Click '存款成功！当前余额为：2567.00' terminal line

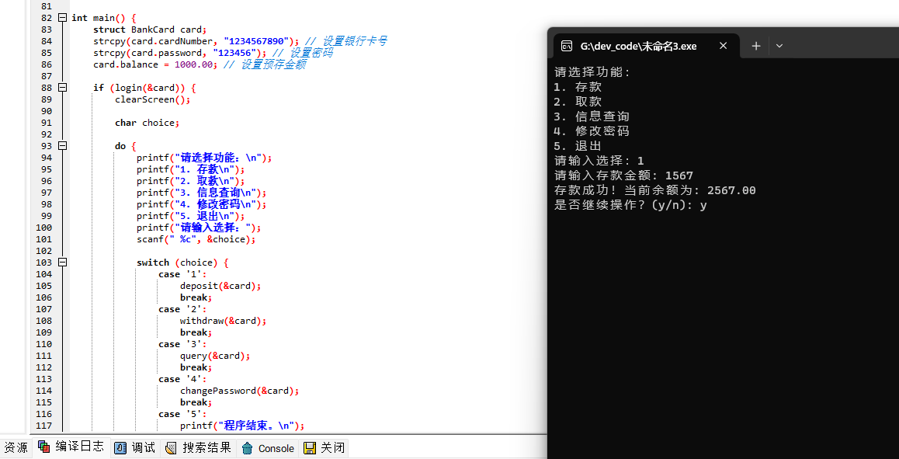[654, 190]
